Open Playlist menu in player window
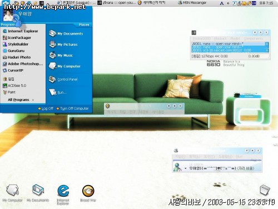 pos(235,38)
